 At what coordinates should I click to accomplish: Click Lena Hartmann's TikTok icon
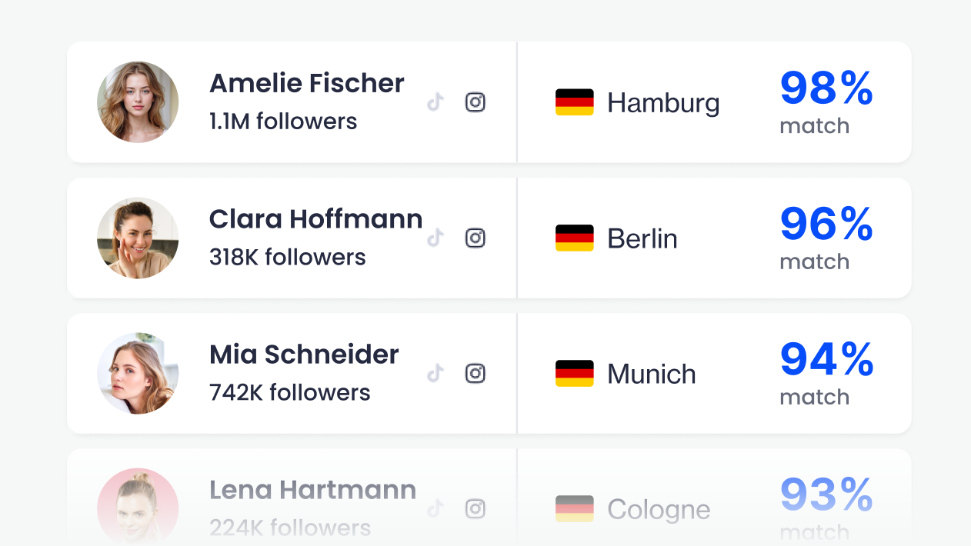436,508
